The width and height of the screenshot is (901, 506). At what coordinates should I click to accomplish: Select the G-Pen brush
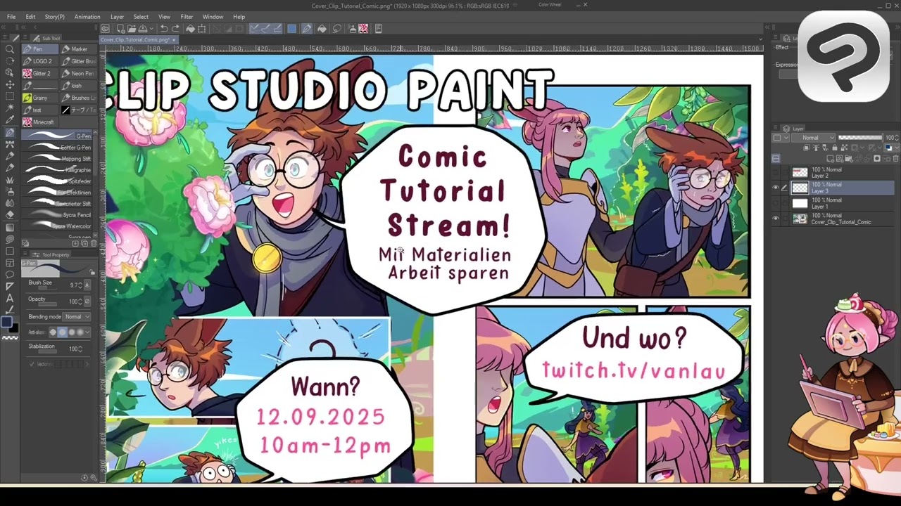pos(58,136)
